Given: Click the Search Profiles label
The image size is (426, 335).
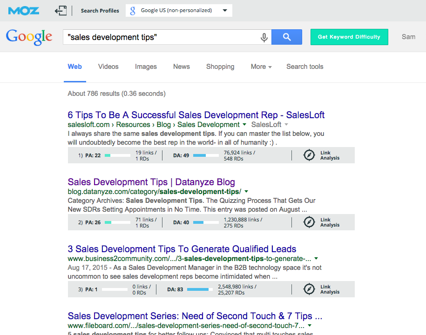Looking at the screenshot, I should click(x=100, y=11).
